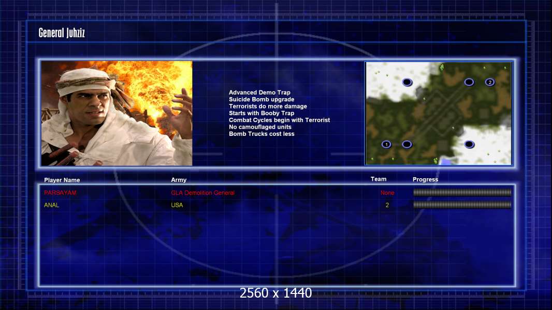
Task: Click the Team column header
Action: [x=379, y=179]
